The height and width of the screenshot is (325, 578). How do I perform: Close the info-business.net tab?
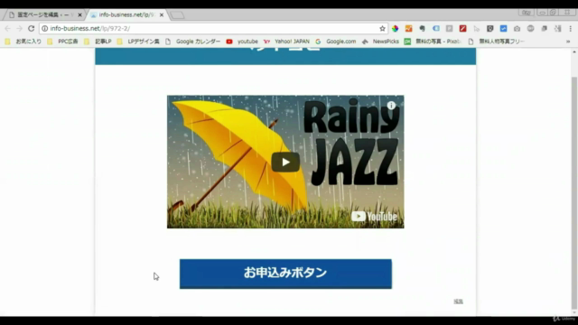(162, 15)
